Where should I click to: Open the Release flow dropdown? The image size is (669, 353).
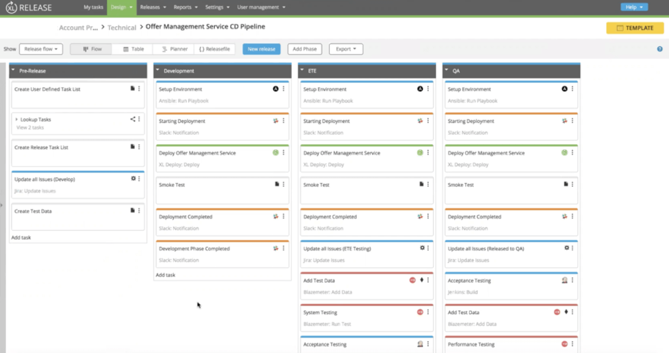tap(41, 49)
